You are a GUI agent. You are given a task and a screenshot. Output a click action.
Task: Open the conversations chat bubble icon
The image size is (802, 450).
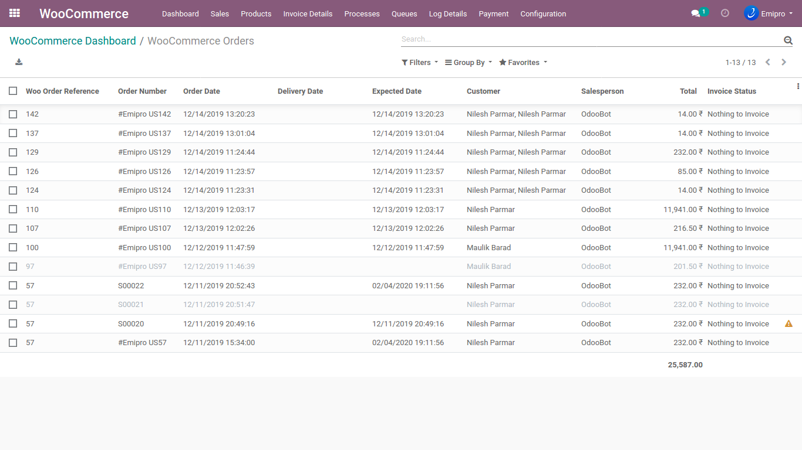[696, 13]
